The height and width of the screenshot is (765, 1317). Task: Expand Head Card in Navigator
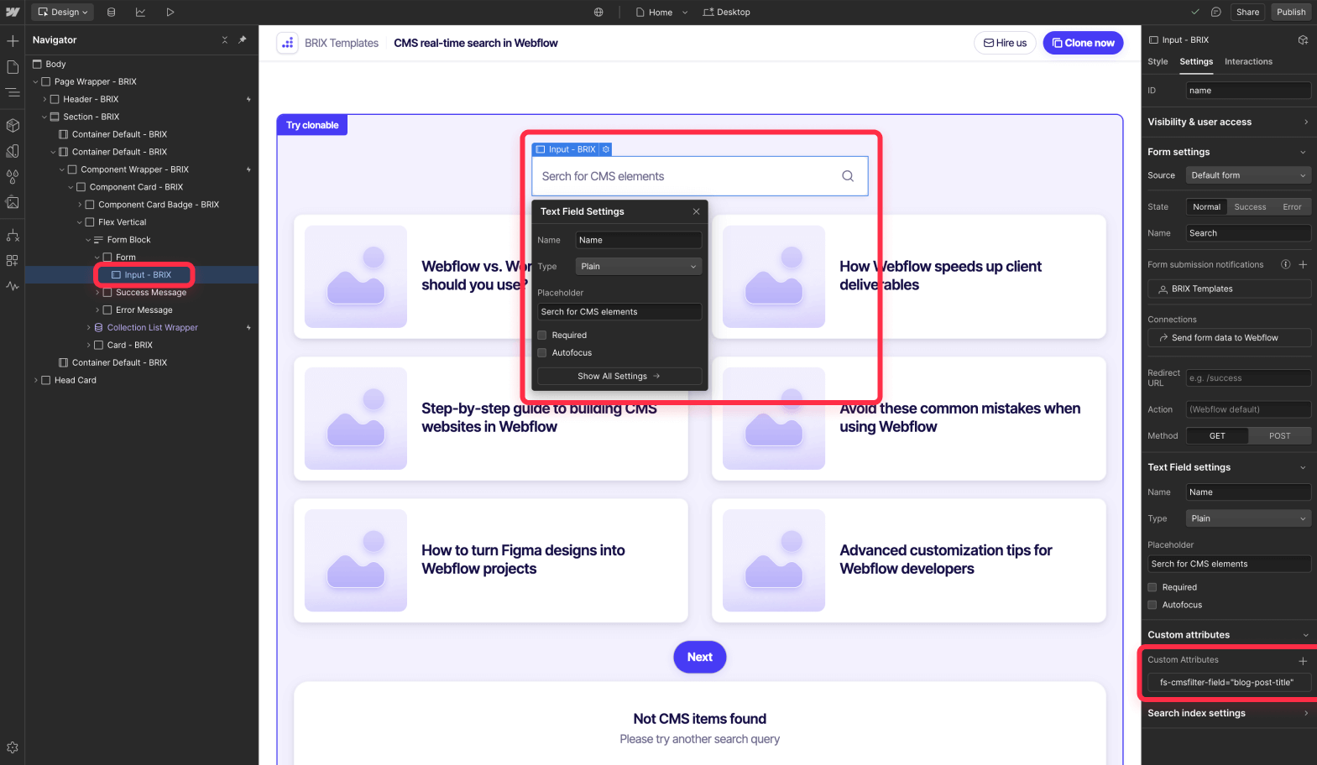coord(35,381)
